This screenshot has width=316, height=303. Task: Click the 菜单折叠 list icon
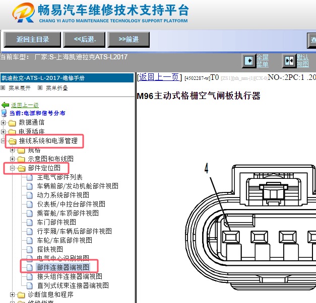click(40, 88)
